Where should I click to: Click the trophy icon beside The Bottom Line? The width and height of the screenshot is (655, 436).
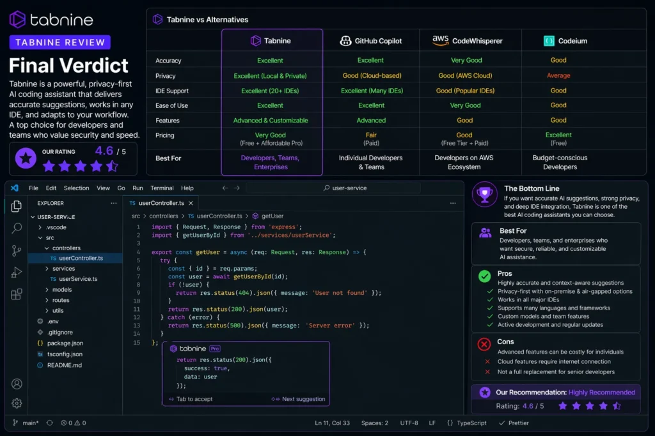tap(485, 194)
